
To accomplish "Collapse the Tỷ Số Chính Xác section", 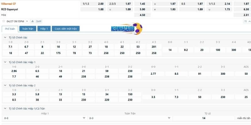I will coord(5,37).
